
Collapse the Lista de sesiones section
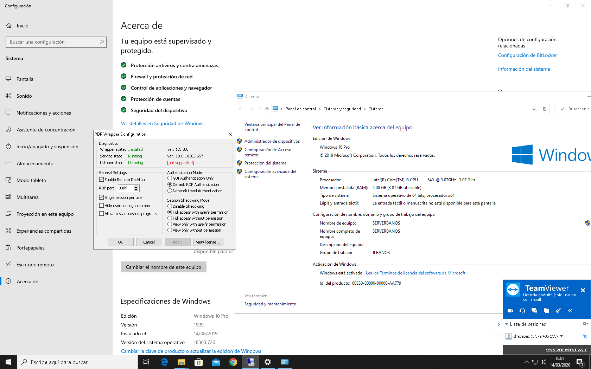coord(507,324)
